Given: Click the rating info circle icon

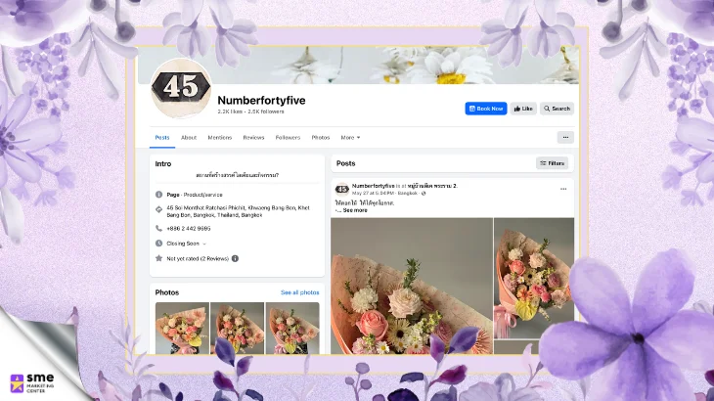Looking at the screenshot, I should click(x=235, y=258).
